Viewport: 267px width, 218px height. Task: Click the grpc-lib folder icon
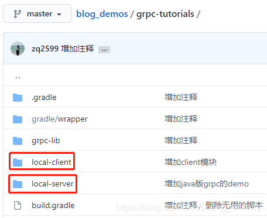[x=18, y=141]
